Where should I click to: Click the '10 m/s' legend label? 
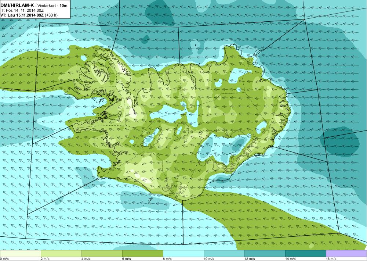tap(209, 259)
